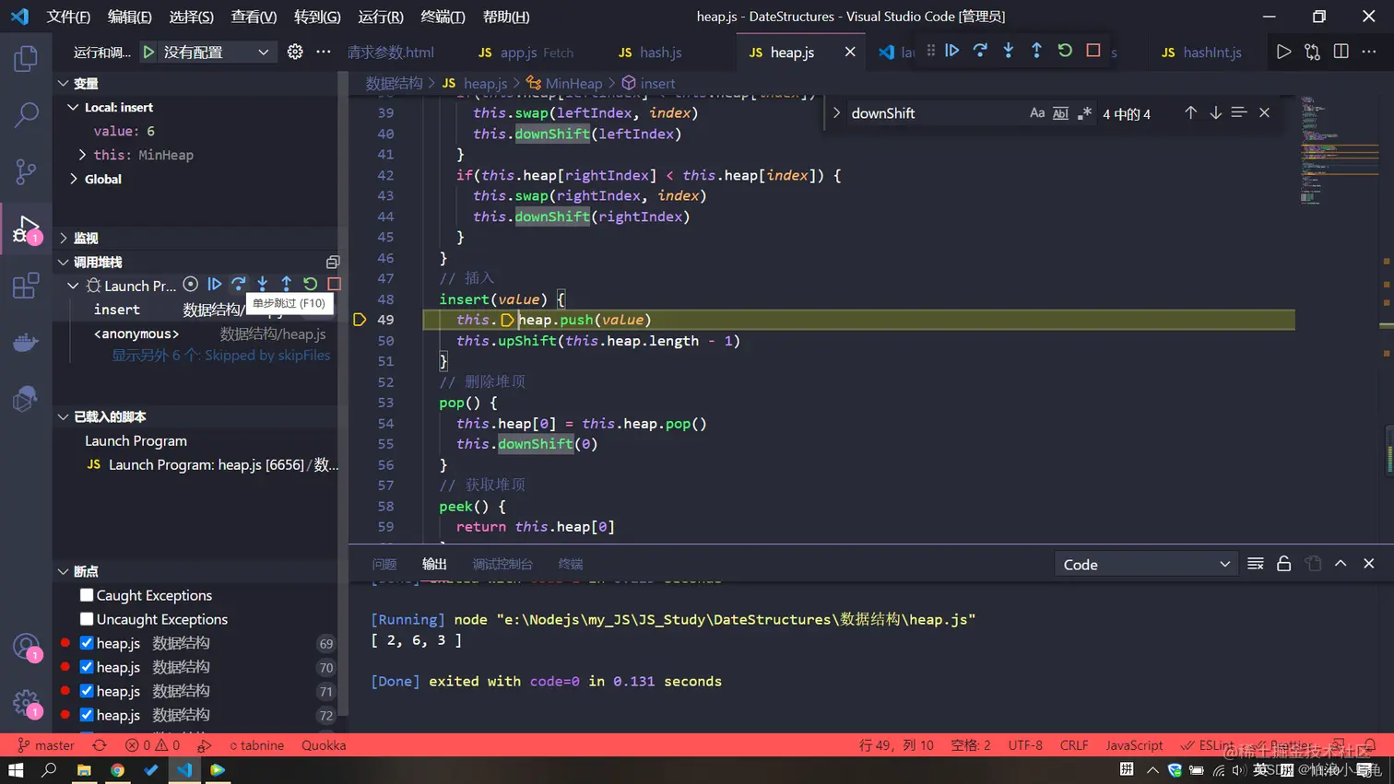This screenshot has width=1394, height=784.
Task: Switch to 调试控制台 panel tab
Action: point(502,564)
